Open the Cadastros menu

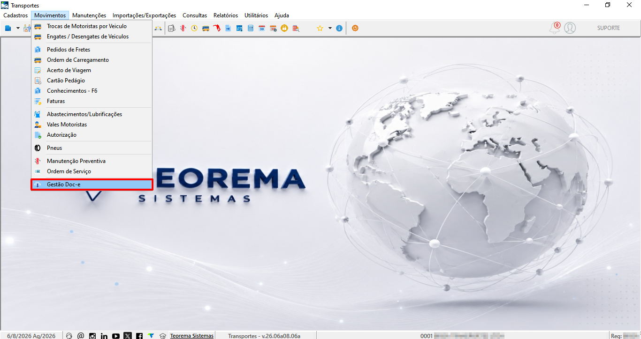[x=15, y=15]
